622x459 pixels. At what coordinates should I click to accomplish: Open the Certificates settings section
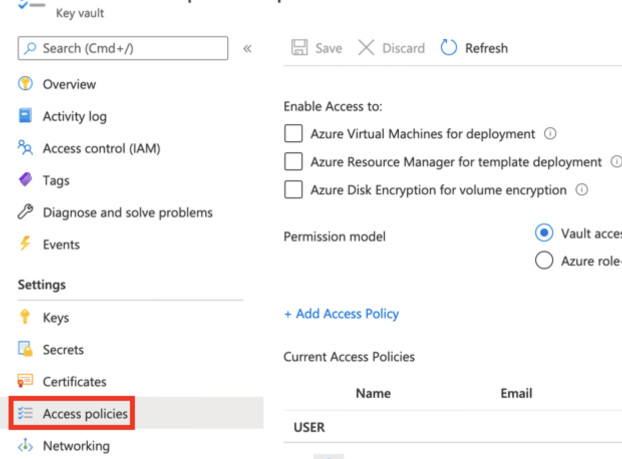(x=74, y=381)
